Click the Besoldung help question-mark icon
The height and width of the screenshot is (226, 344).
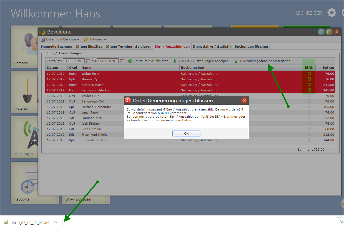[x=321, y=32]
